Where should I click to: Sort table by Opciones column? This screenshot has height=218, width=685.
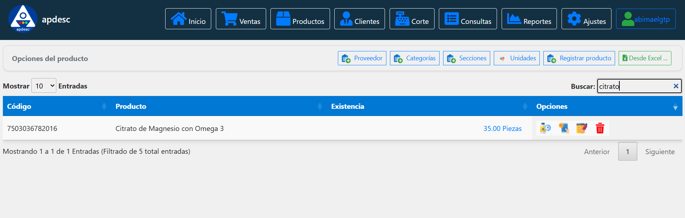tap(607, 106)
